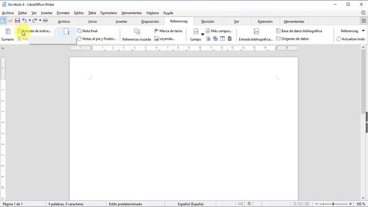The image size is (368, 207).
Task: Open Orígenes de datos
Action: point(293,39)
